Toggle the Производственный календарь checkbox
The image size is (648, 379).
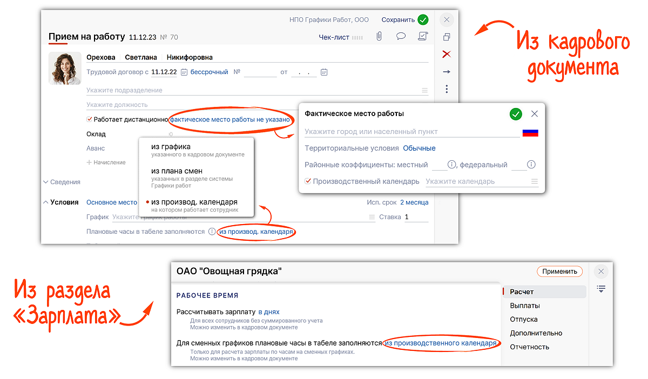(x=308, y=181)
